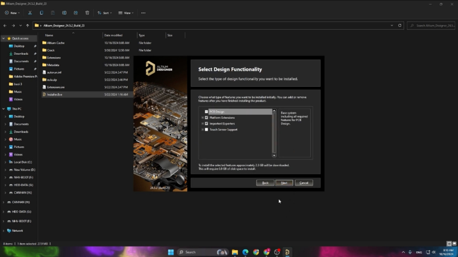The height and width of the screenshot is (257, 458).
Task: Click the Cut icon in Explorer toolbar
Action: point(30,13)
